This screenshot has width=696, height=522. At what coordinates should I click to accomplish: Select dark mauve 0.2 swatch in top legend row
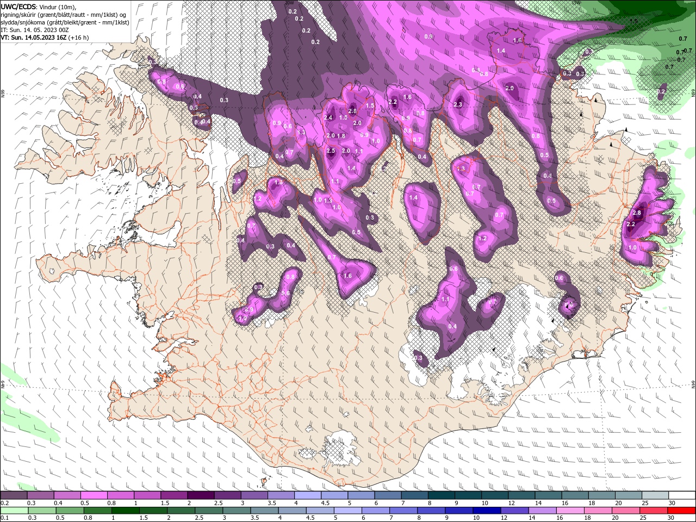point(14,495)
